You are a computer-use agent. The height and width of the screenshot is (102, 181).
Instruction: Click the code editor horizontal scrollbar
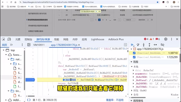(31, 96)
